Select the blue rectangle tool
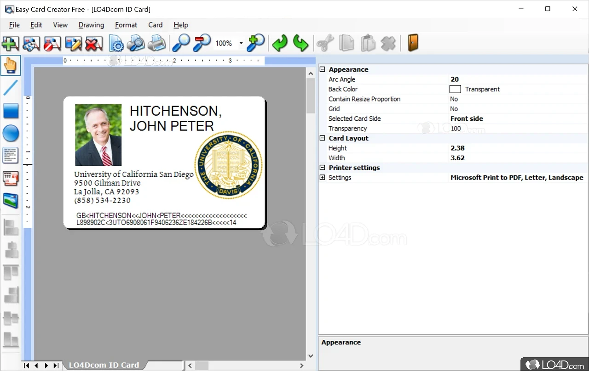This screenshot has height=371, width=589. [11, 111]
